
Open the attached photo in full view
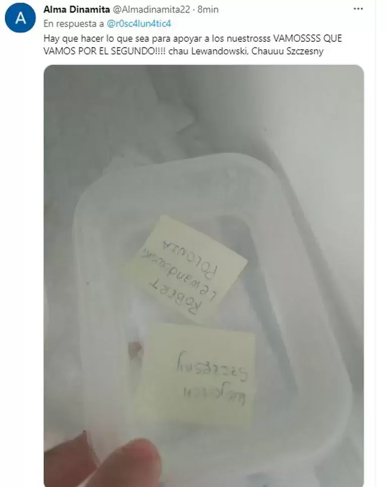pos(204,276)
